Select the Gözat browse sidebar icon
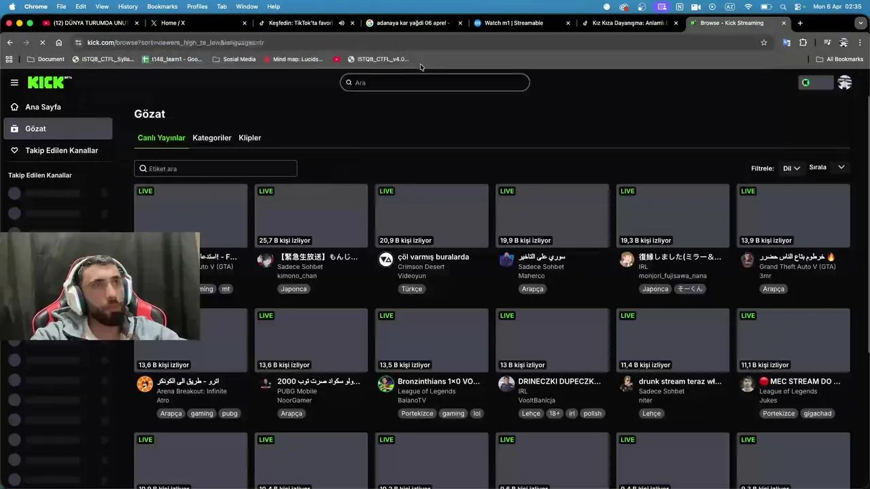 tap(14, 128)
